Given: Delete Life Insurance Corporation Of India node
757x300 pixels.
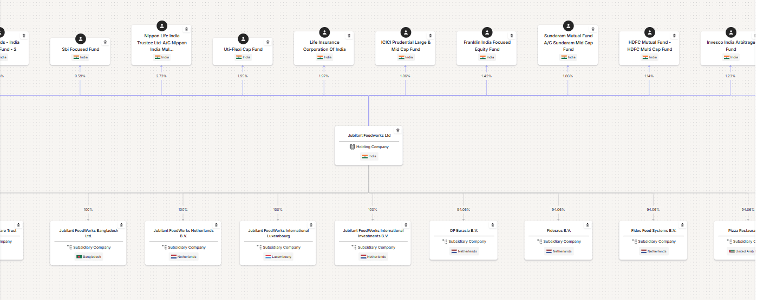Looking at the screenshot, I should click(x=349, y=36).
